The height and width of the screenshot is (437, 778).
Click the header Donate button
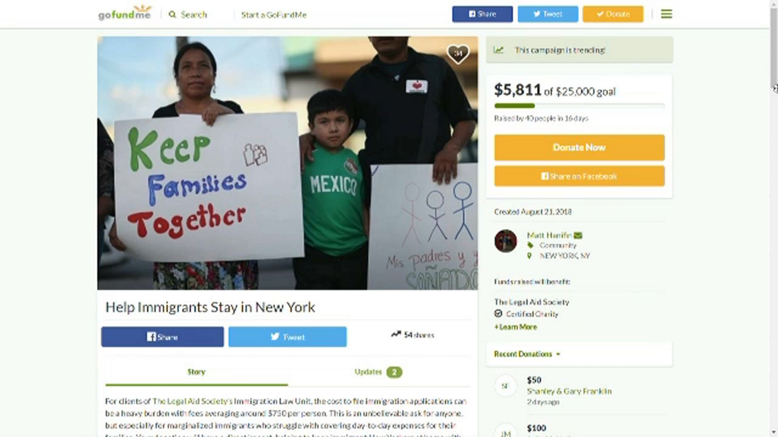(613, 14)
